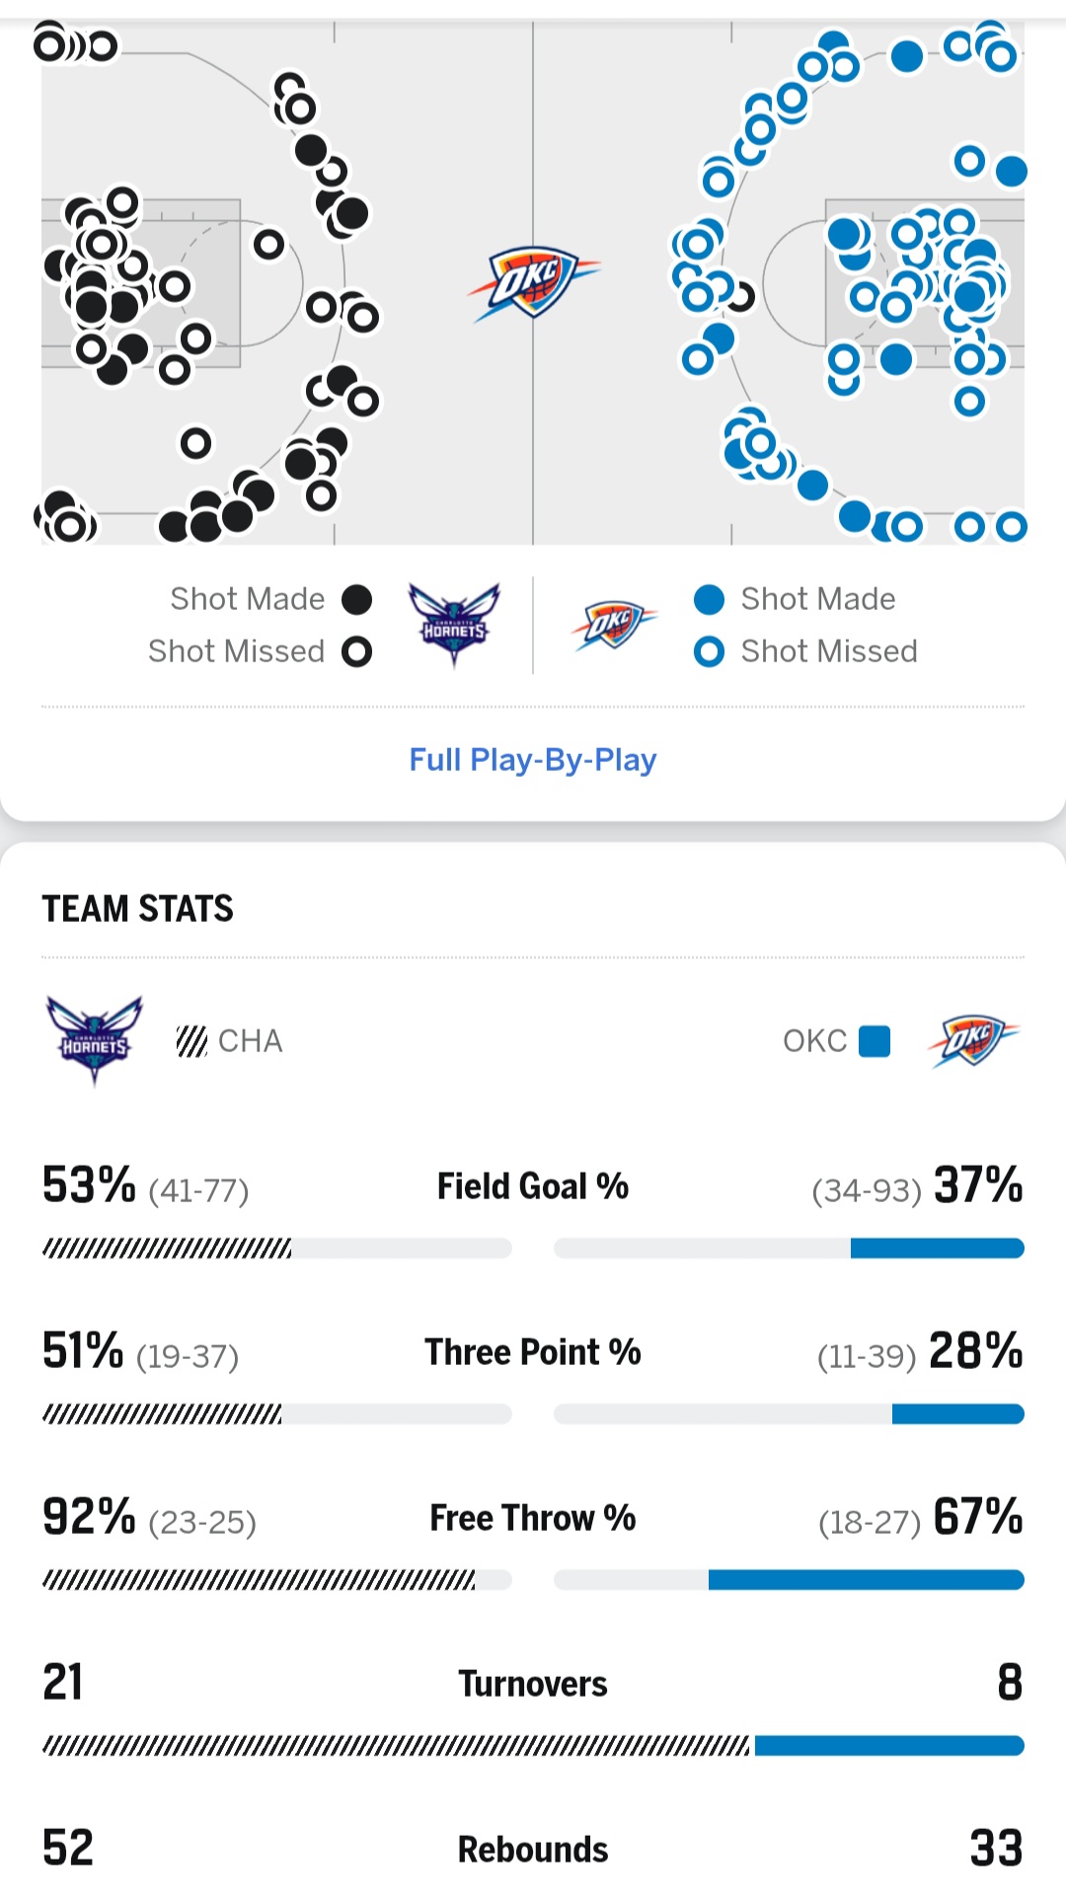
Task: Tap the blue OKC color square
Action: 875,1041
